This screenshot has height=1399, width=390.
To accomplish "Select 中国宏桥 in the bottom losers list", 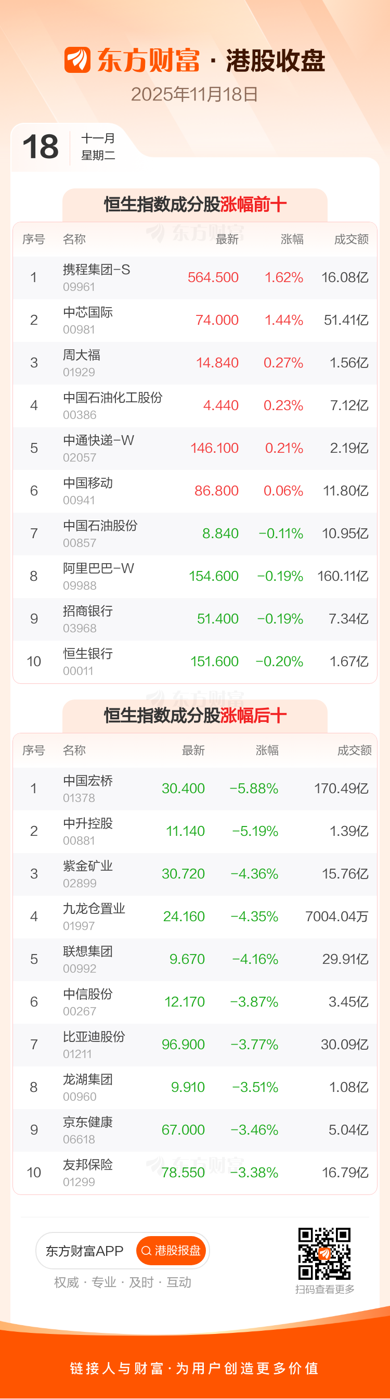I will pos(88,781).
